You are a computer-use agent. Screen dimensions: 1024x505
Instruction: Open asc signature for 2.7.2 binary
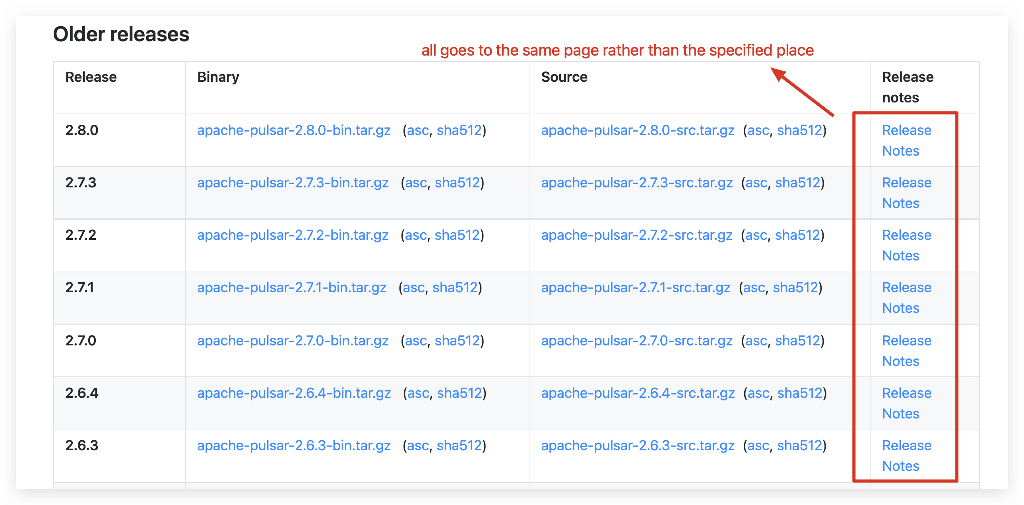pos(416,235)
